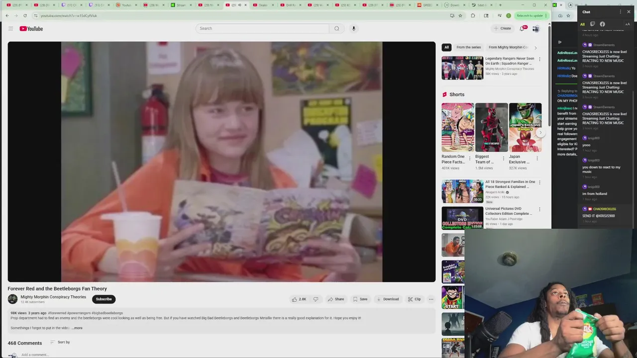Select the All filter in Chat panel
Image resolution: width=637 pixels, height=358 pixels.
(x=582, y=24)
